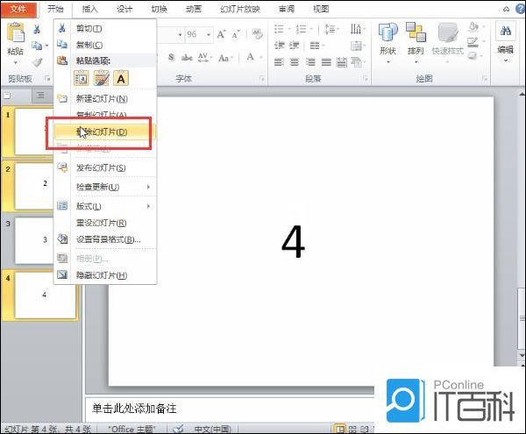Paste using destination theme icon
Image resolution: width=526 pixels, height=434 pixels.
[x=82, y=79]
